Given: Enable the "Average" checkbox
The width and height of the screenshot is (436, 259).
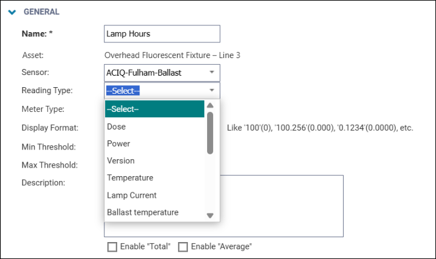Looking at the screenshot, I should click(x=183, y=247).
